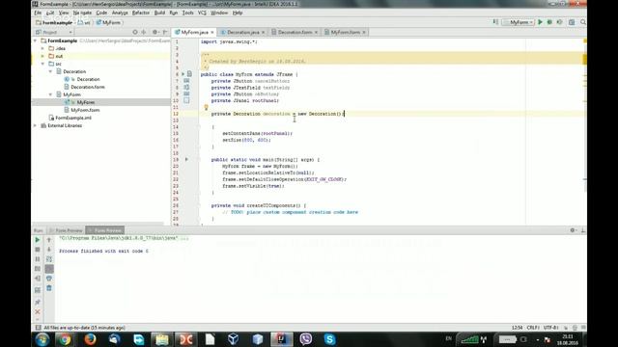Toggle the scroll-to-end button in console
This screenshot has height=347, width=618.
49,269
